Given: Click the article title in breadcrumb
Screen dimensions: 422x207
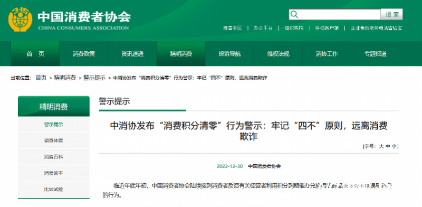Looking at the screenshot, I should [190, 78].
